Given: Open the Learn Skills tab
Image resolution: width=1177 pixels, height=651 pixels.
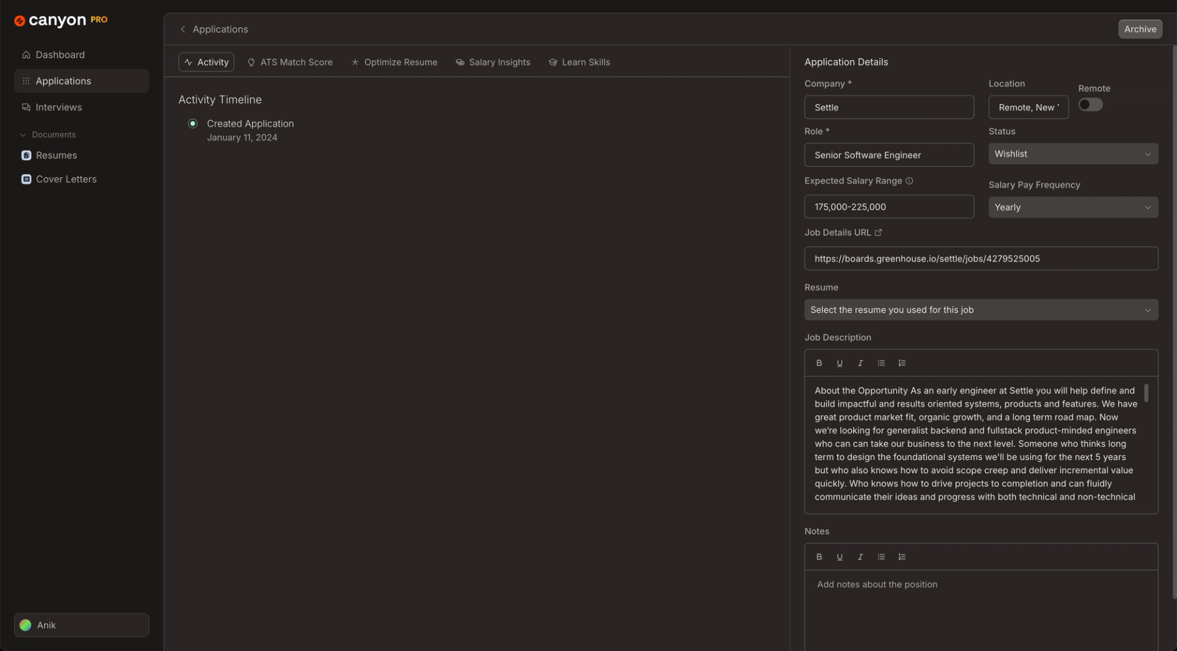Looking at the screenshot, I should pyautogui.click(x=579, y=62).
